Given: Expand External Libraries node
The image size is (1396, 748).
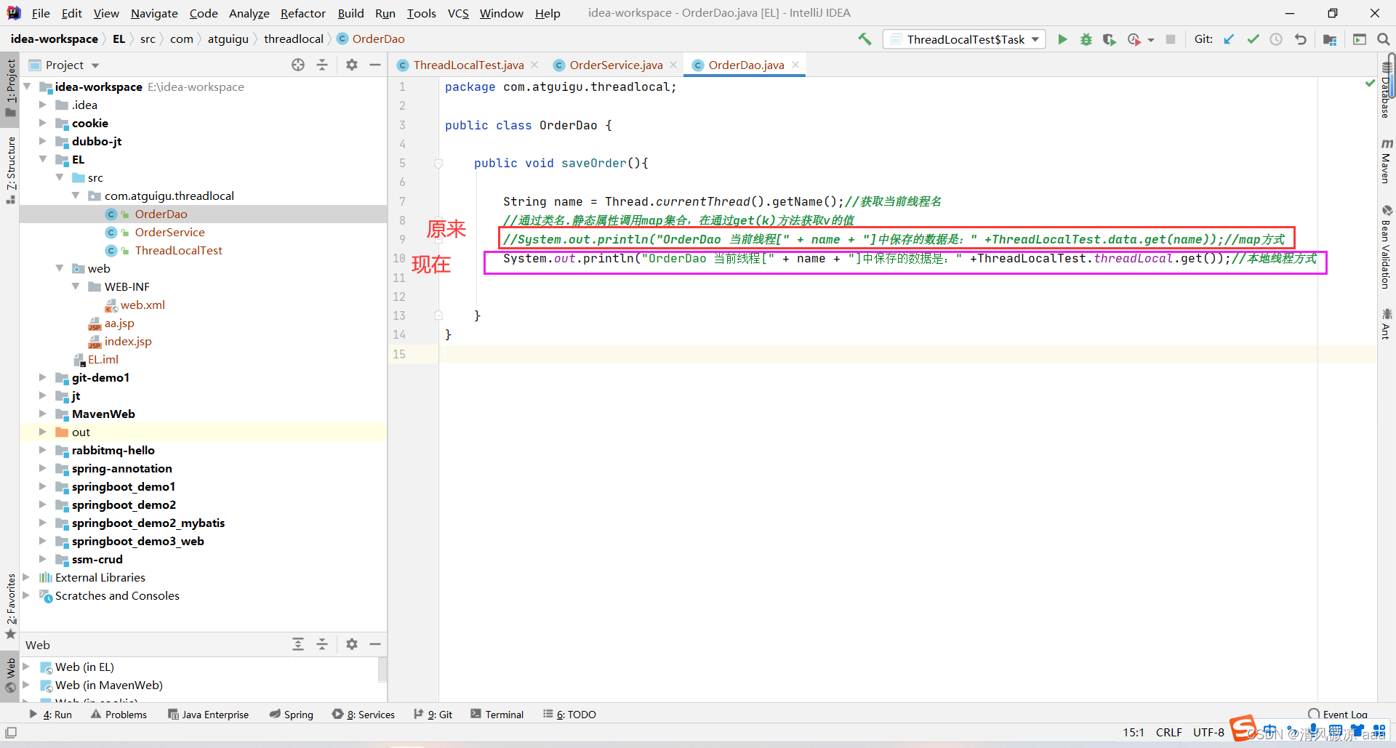Looking at the screenshot, I should point(27,577).
